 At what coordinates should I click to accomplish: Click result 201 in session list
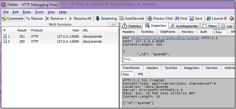click(22, 36)
